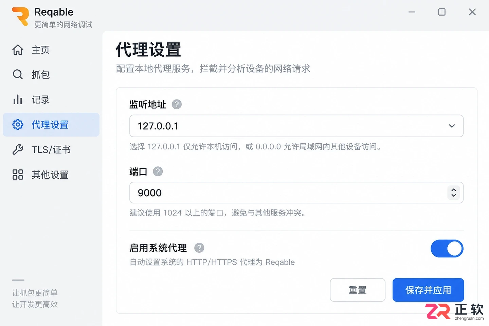Click the 让开发更高效 footer text
Screen dimensions: 489x326
coord(35,304)
